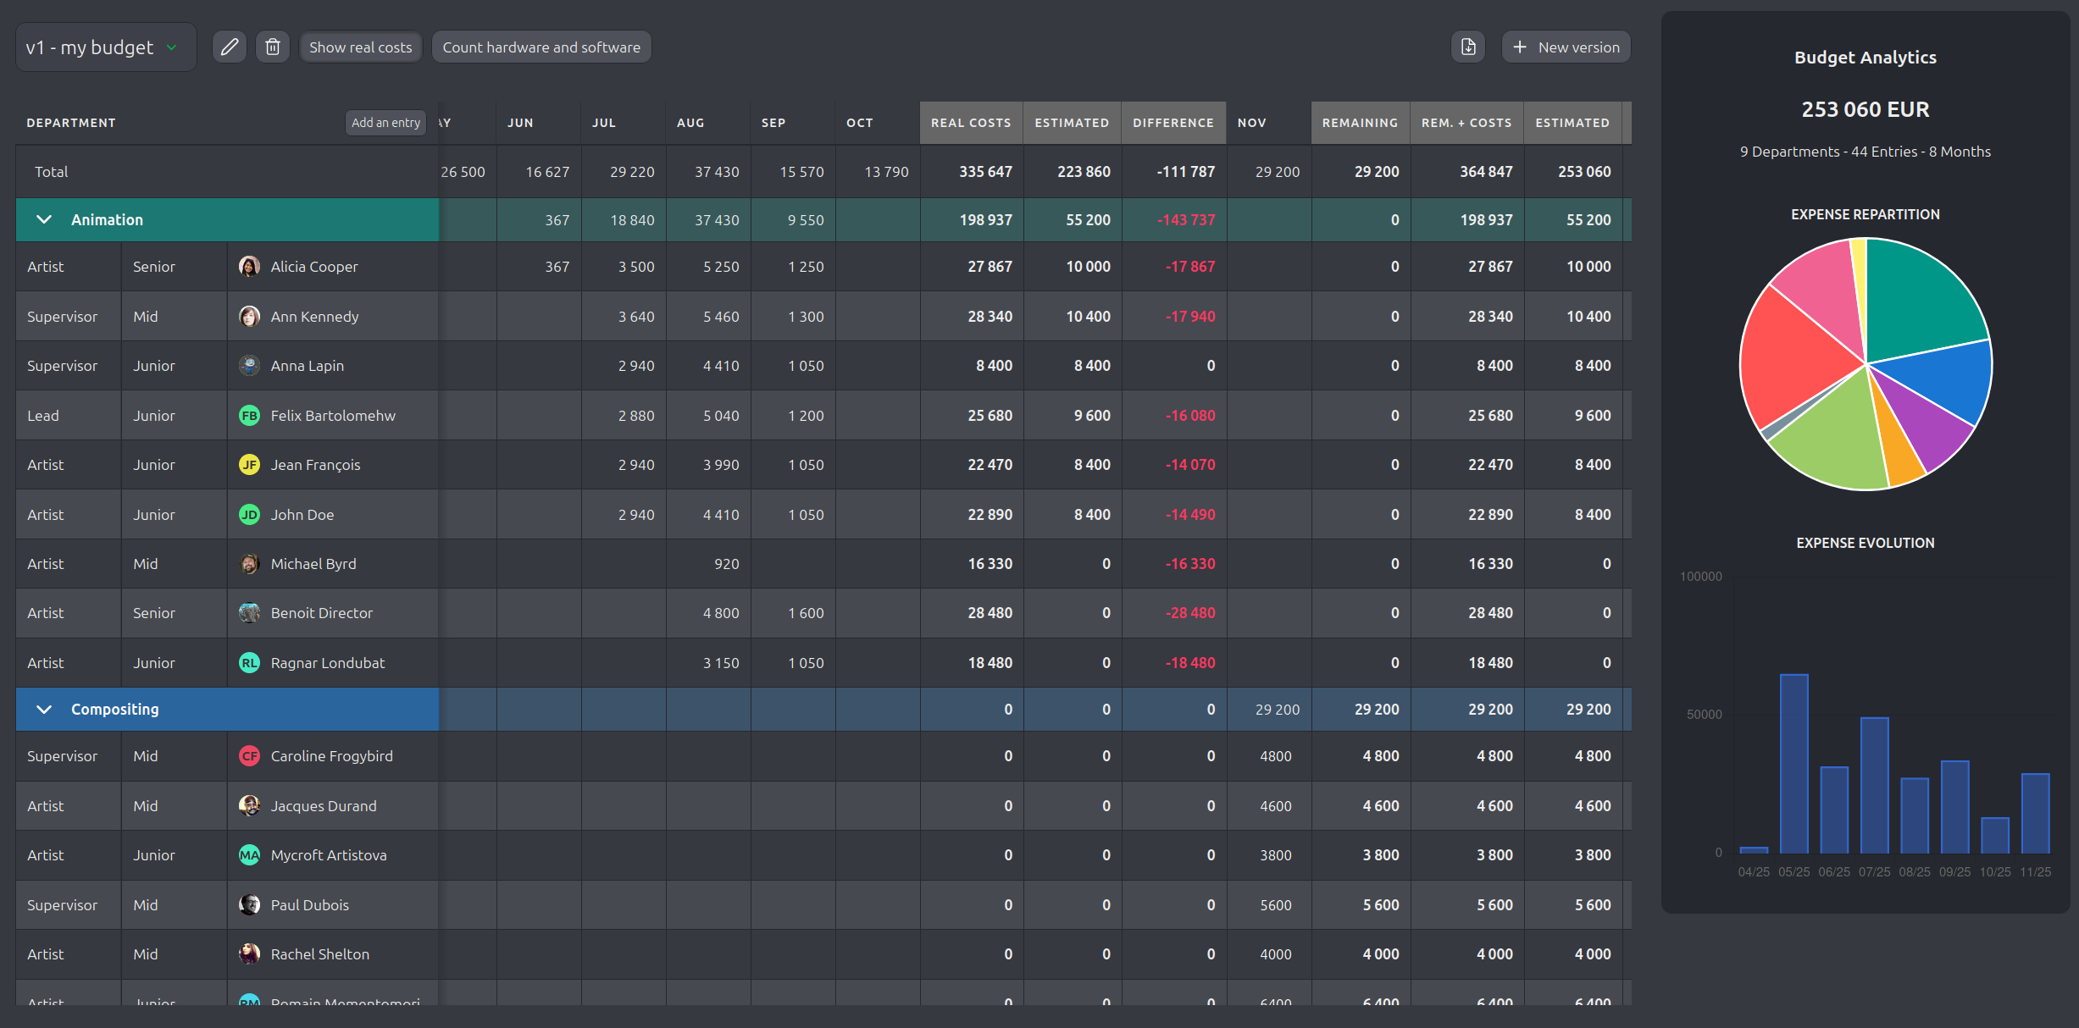Click Michael Byrd's AUG cell 920
2079x1028 pixels.
[x=726, y=564]
